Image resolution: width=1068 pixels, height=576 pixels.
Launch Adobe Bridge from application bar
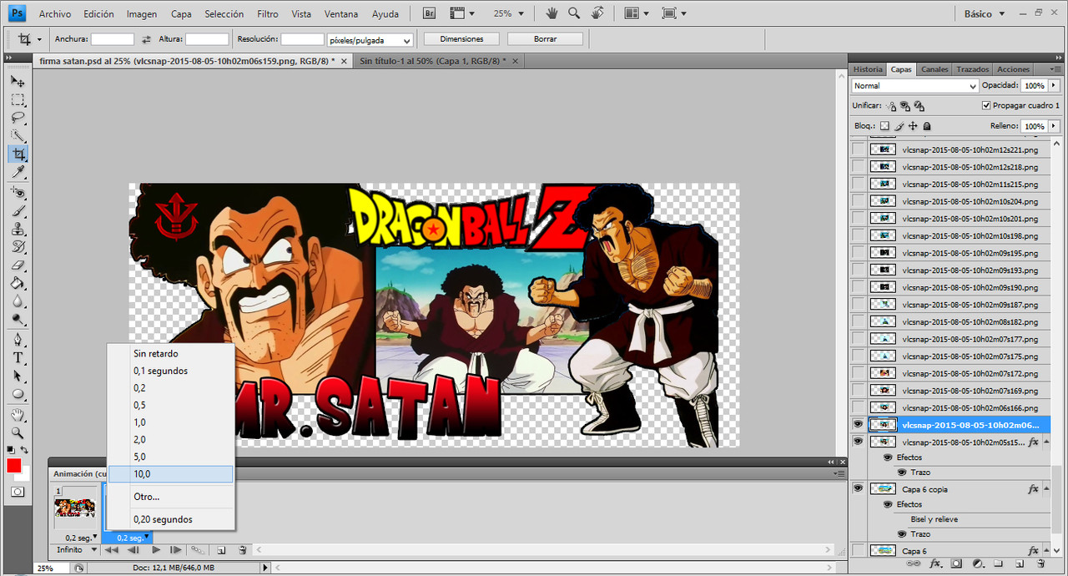tap(429, 13)
